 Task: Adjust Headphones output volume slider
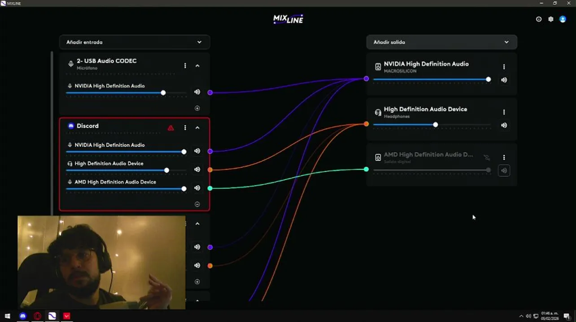click(432, 125)
